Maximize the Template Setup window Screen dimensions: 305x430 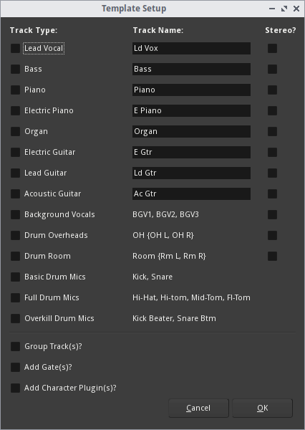click(284, 9)
